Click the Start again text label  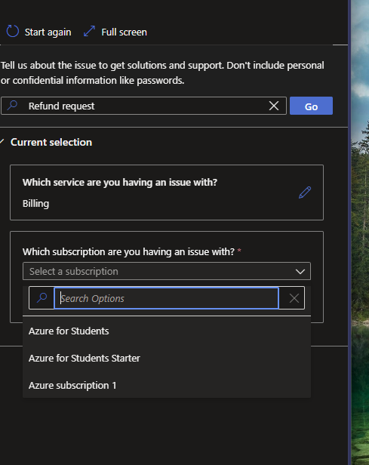[48, 32]
